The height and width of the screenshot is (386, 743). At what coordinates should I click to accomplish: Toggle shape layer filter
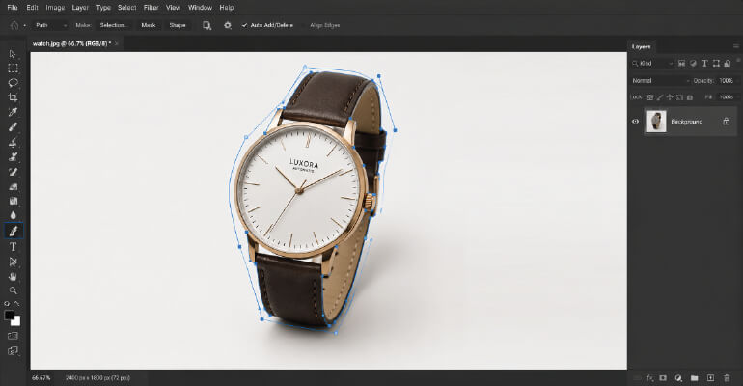pos(716,64)
